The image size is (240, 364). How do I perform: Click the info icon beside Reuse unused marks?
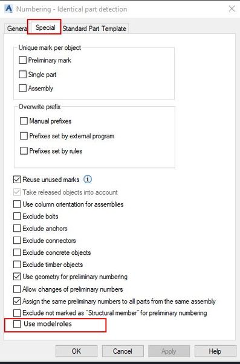click(88, 179)
